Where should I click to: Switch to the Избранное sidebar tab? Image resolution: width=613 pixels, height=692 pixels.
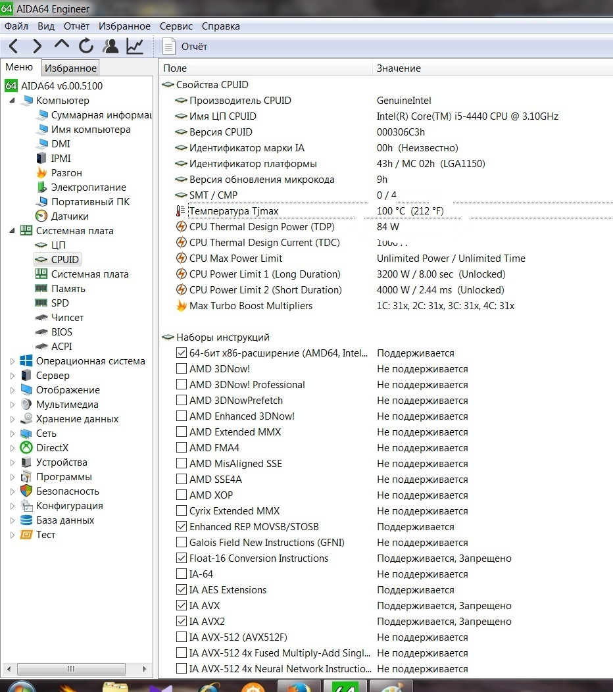pyautogui.click(x=70, y=68)
